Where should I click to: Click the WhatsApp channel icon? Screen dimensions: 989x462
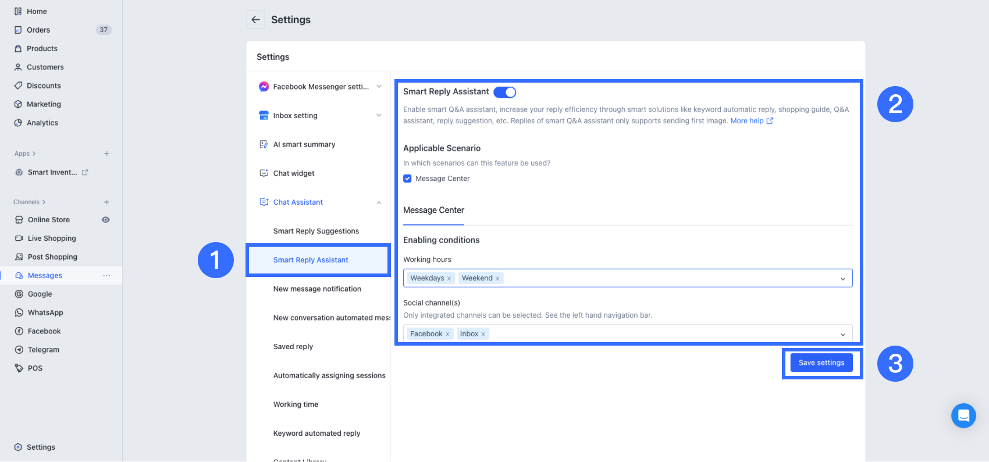tap(19, 312)
